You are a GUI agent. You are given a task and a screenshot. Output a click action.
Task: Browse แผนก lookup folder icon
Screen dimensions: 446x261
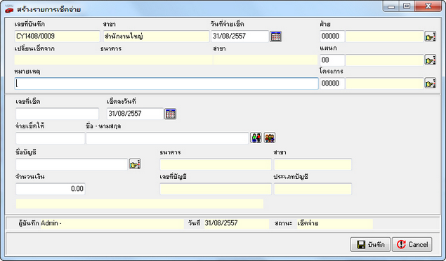pos(430,60)
